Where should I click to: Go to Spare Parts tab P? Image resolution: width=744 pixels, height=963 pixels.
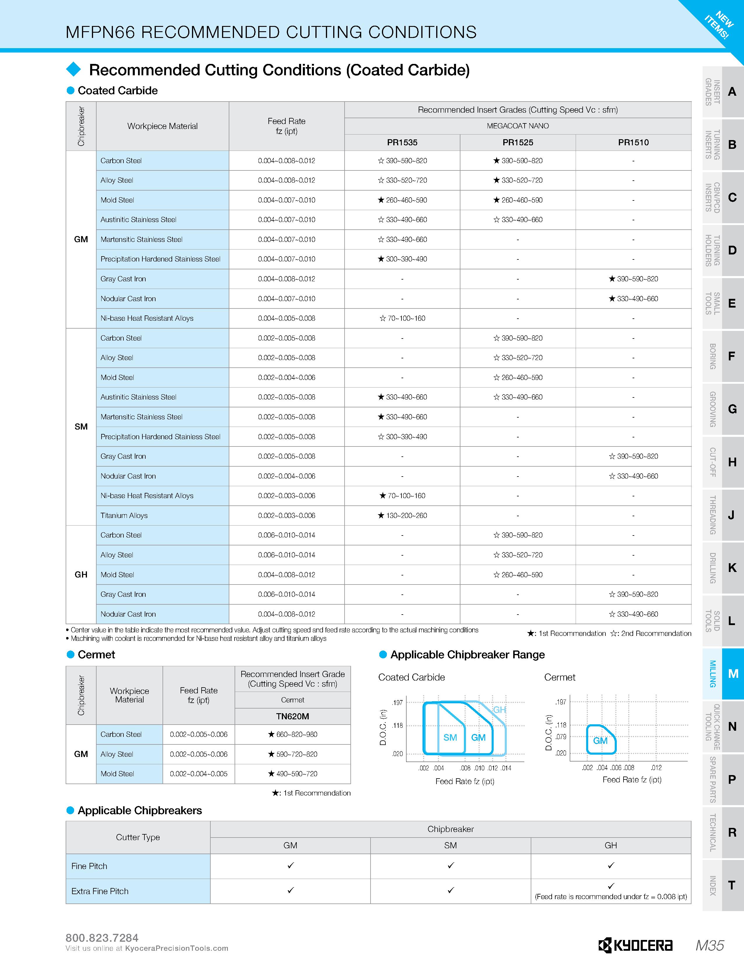tap(723, 779)
